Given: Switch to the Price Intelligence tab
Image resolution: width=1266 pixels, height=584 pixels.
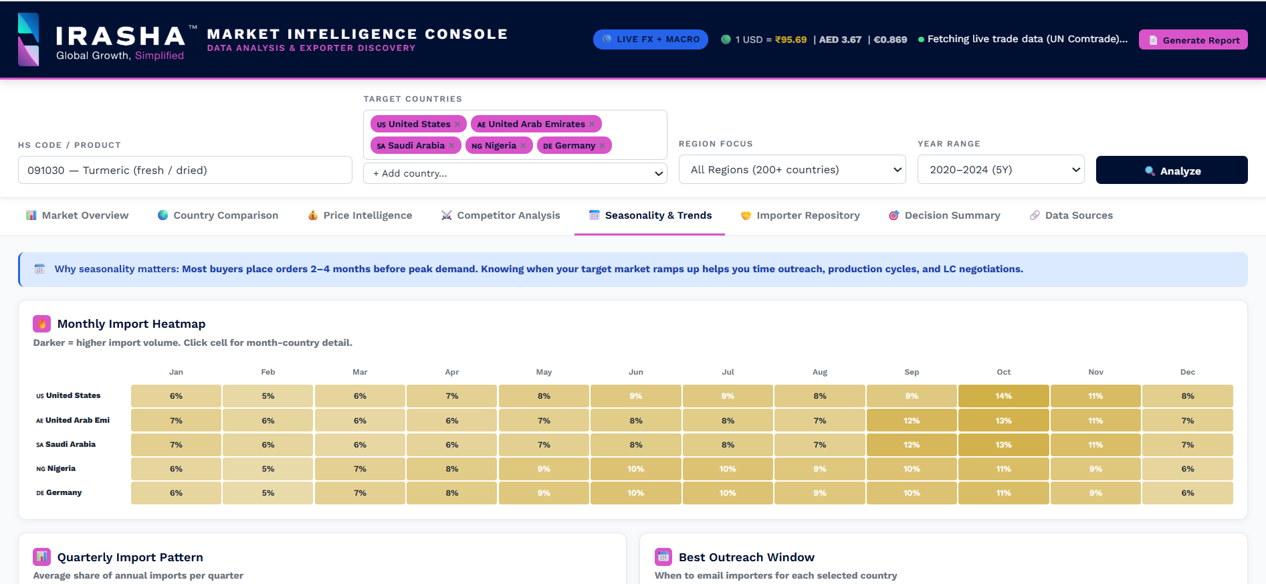Looking at the screenshot, I should 360,215.
